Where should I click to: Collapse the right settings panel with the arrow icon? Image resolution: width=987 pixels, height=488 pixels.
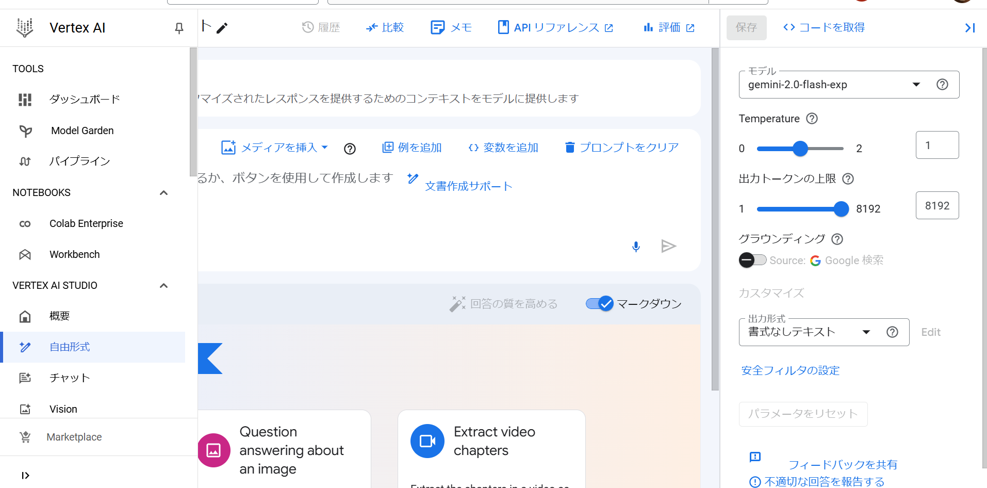969,27
